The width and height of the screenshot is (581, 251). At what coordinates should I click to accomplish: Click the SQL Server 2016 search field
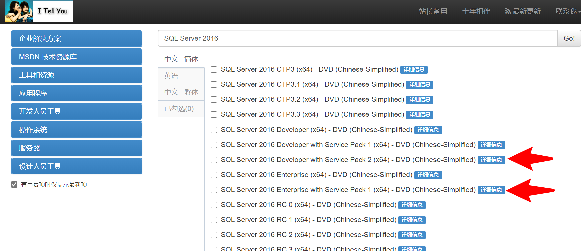[x=357, y=38]
